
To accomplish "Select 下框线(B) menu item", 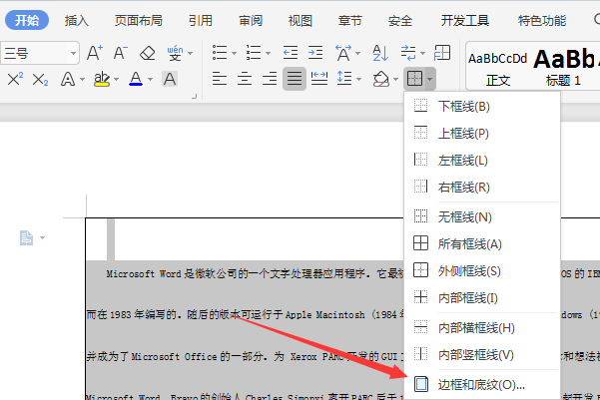I will [x=482, y=106].
